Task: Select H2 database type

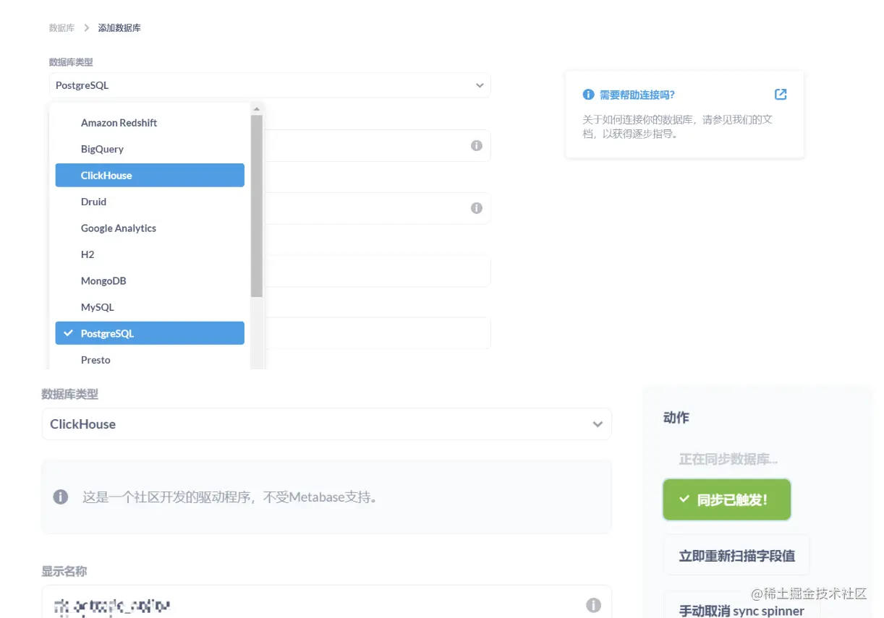Action: (x=150, y=254)
